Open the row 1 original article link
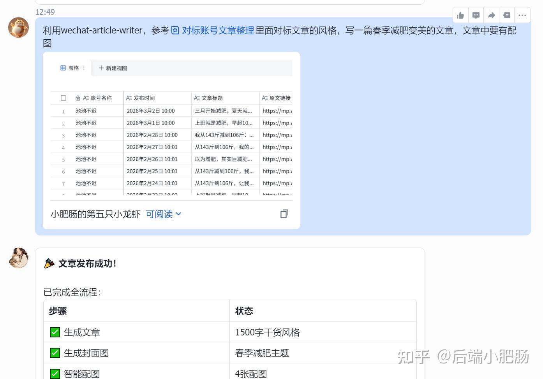This screenshot has width=543, height=379. point(277,111)
